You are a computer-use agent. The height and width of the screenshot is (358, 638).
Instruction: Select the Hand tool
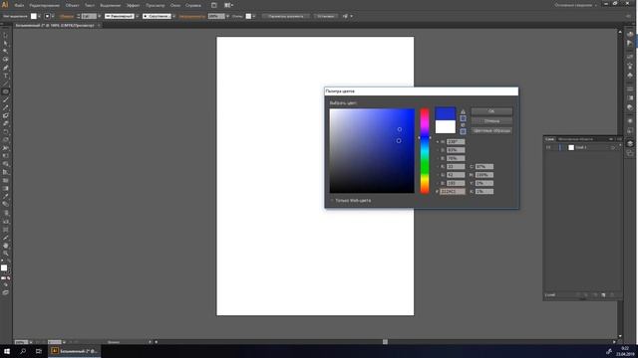5,246
